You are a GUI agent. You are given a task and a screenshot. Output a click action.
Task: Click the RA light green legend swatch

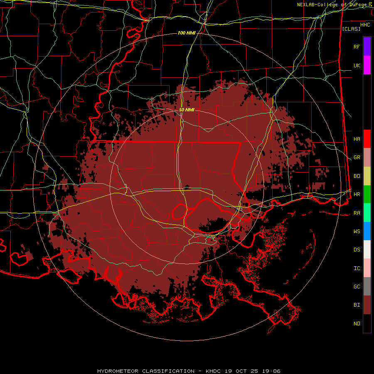[x=367, y=213]
